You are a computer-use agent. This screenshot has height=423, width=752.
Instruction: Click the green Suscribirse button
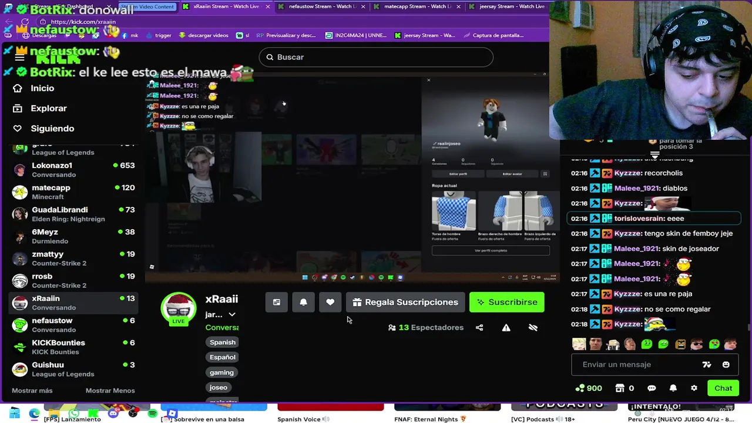coord(507,302)
